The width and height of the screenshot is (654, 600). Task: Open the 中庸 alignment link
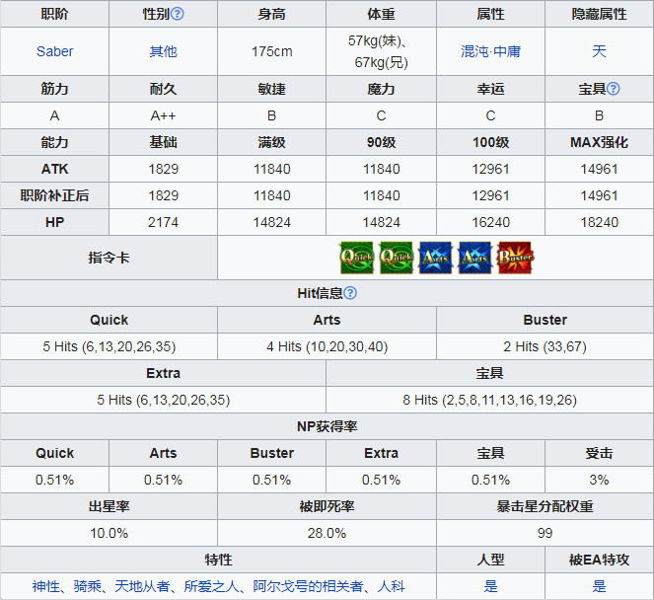507,51
